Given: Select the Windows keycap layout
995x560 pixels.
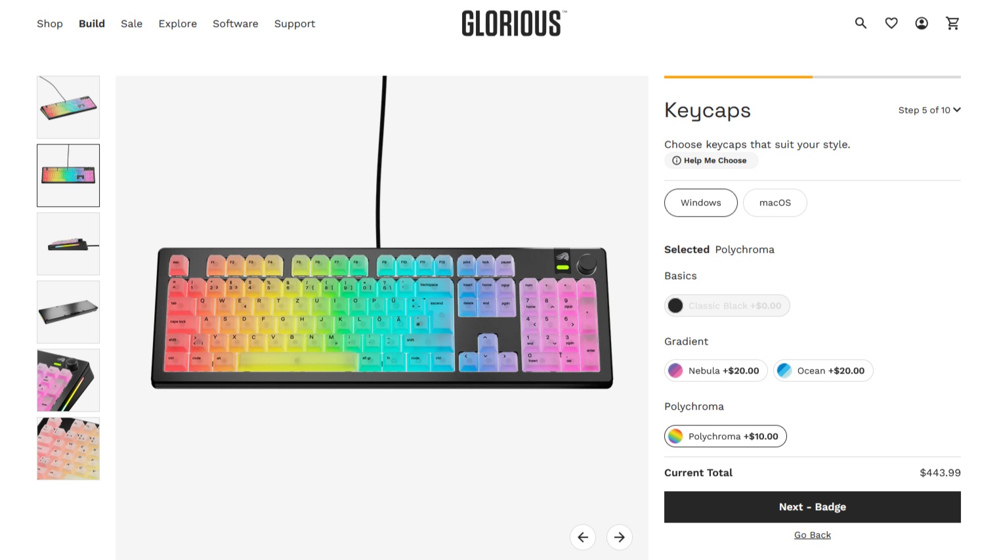Looking at the screenshot, I should click(x=701, y=203).
